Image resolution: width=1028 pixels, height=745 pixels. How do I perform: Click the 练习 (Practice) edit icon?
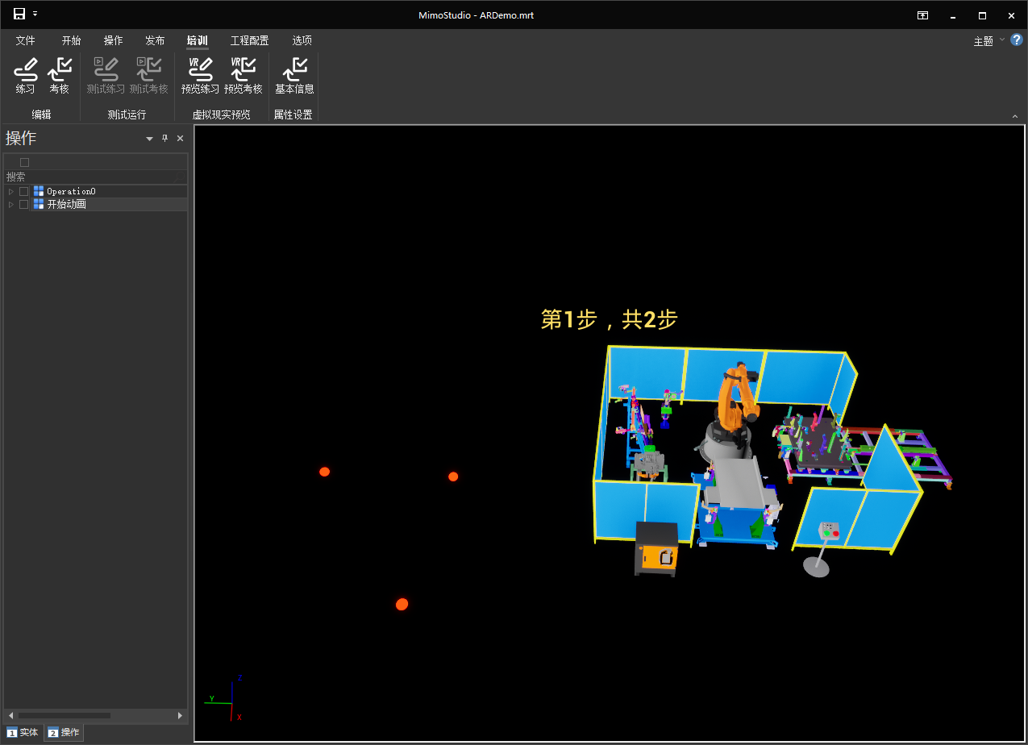point(25,76)
